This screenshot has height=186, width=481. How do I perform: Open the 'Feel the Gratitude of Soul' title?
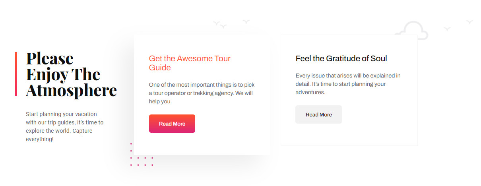341,59
